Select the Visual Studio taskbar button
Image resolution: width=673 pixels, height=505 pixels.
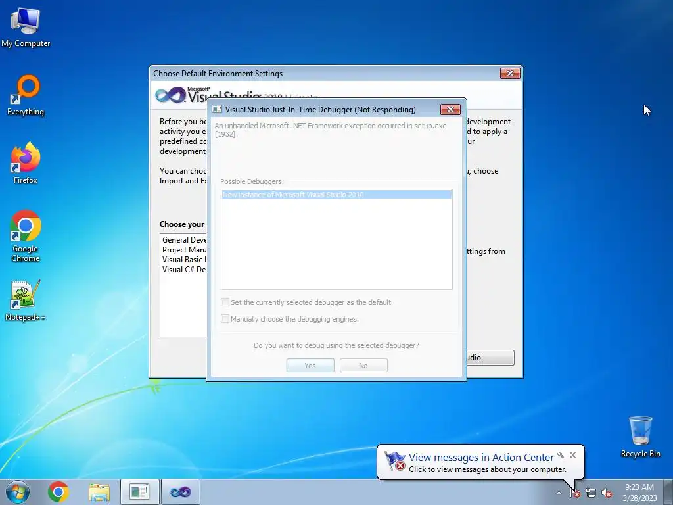pyautogui.click(x=181, y=492)
